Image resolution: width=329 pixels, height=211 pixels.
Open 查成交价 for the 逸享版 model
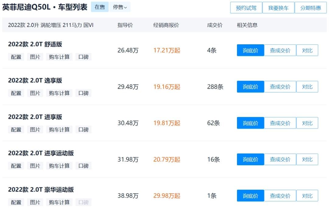[280, 87]
